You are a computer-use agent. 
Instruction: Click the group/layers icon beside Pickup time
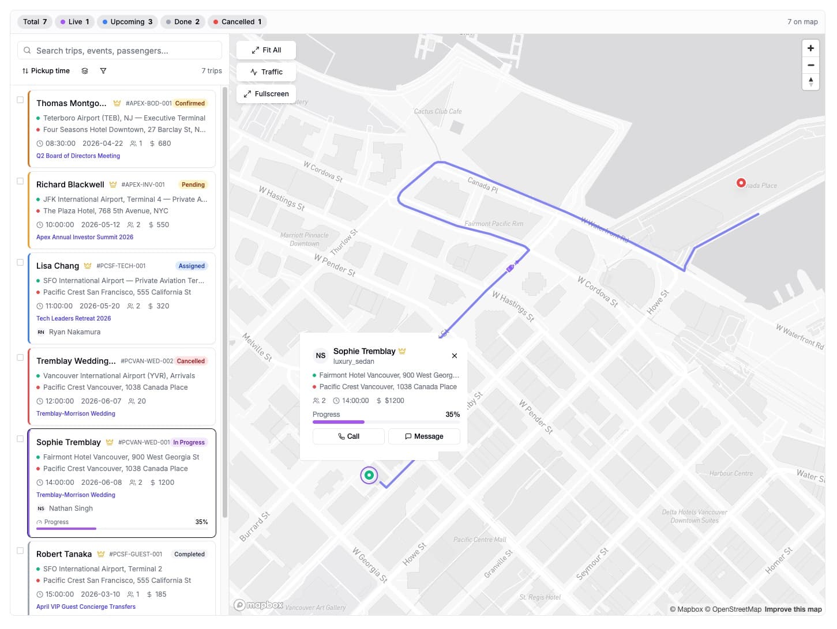click(85, 70)
